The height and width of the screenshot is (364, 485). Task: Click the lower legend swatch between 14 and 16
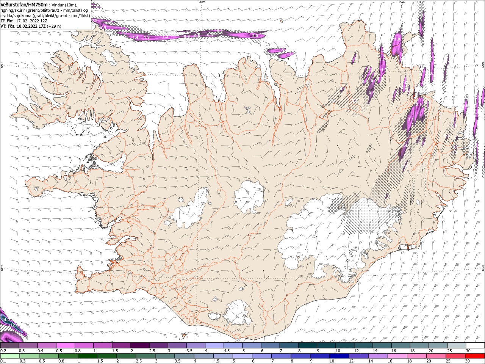click(378, 356)
